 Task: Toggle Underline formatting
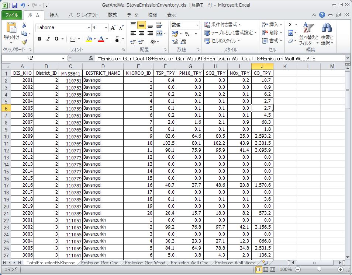click(56, 39)
